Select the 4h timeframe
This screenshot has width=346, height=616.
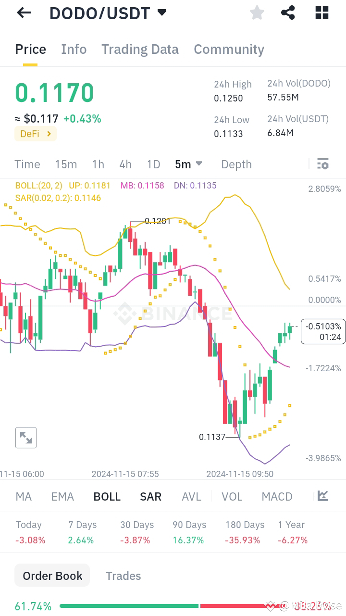tap(125, 164)
